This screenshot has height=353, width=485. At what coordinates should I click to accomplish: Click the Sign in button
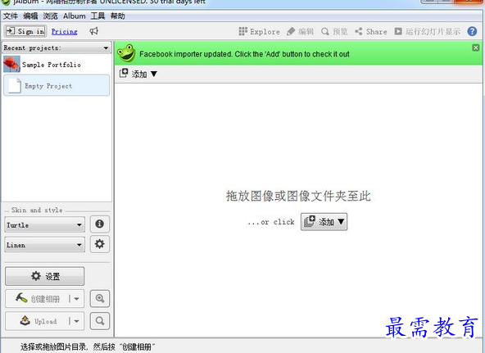[25, 31]
